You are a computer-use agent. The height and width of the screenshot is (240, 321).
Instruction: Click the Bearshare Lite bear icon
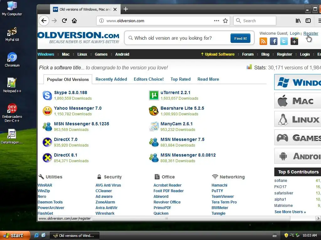[154, 111]
